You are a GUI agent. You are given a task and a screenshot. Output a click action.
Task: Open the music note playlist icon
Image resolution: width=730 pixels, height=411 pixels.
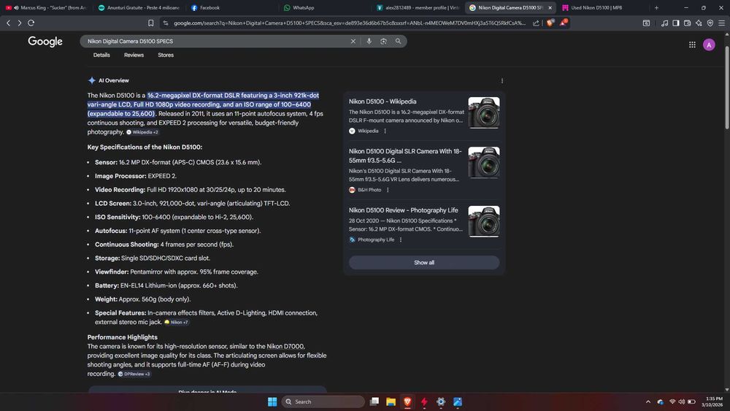[x=664, y=23]
